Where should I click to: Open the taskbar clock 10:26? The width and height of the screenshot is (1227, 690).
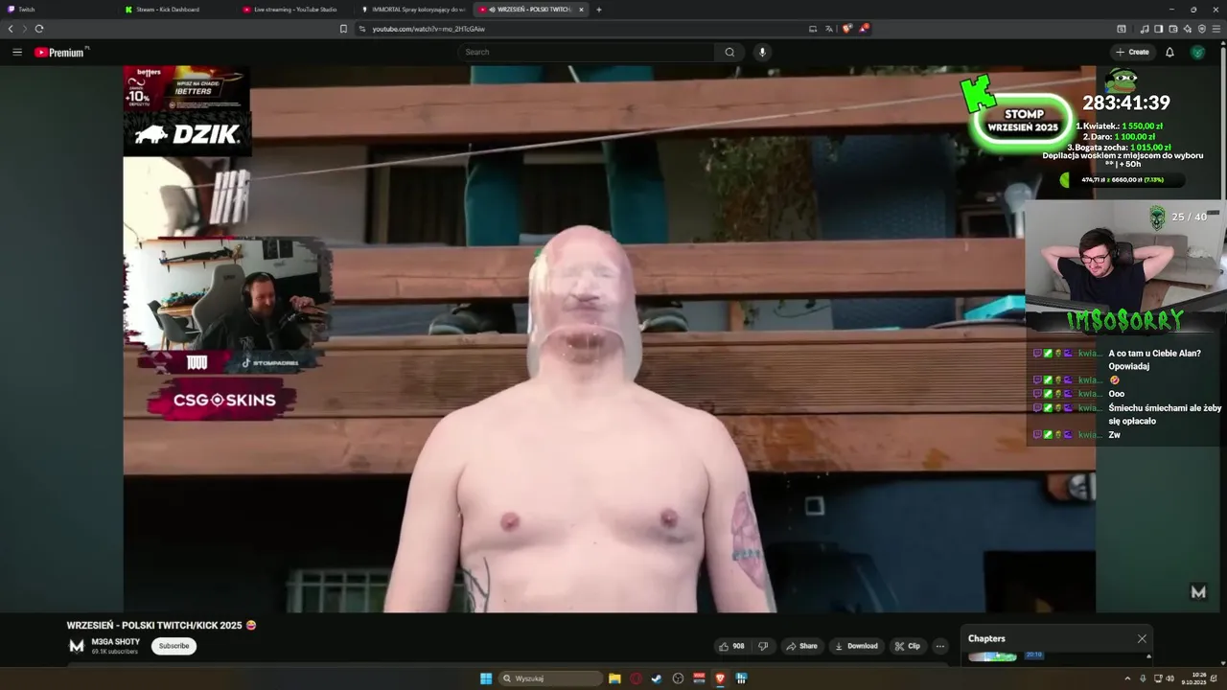click(x=1194, y=678)
